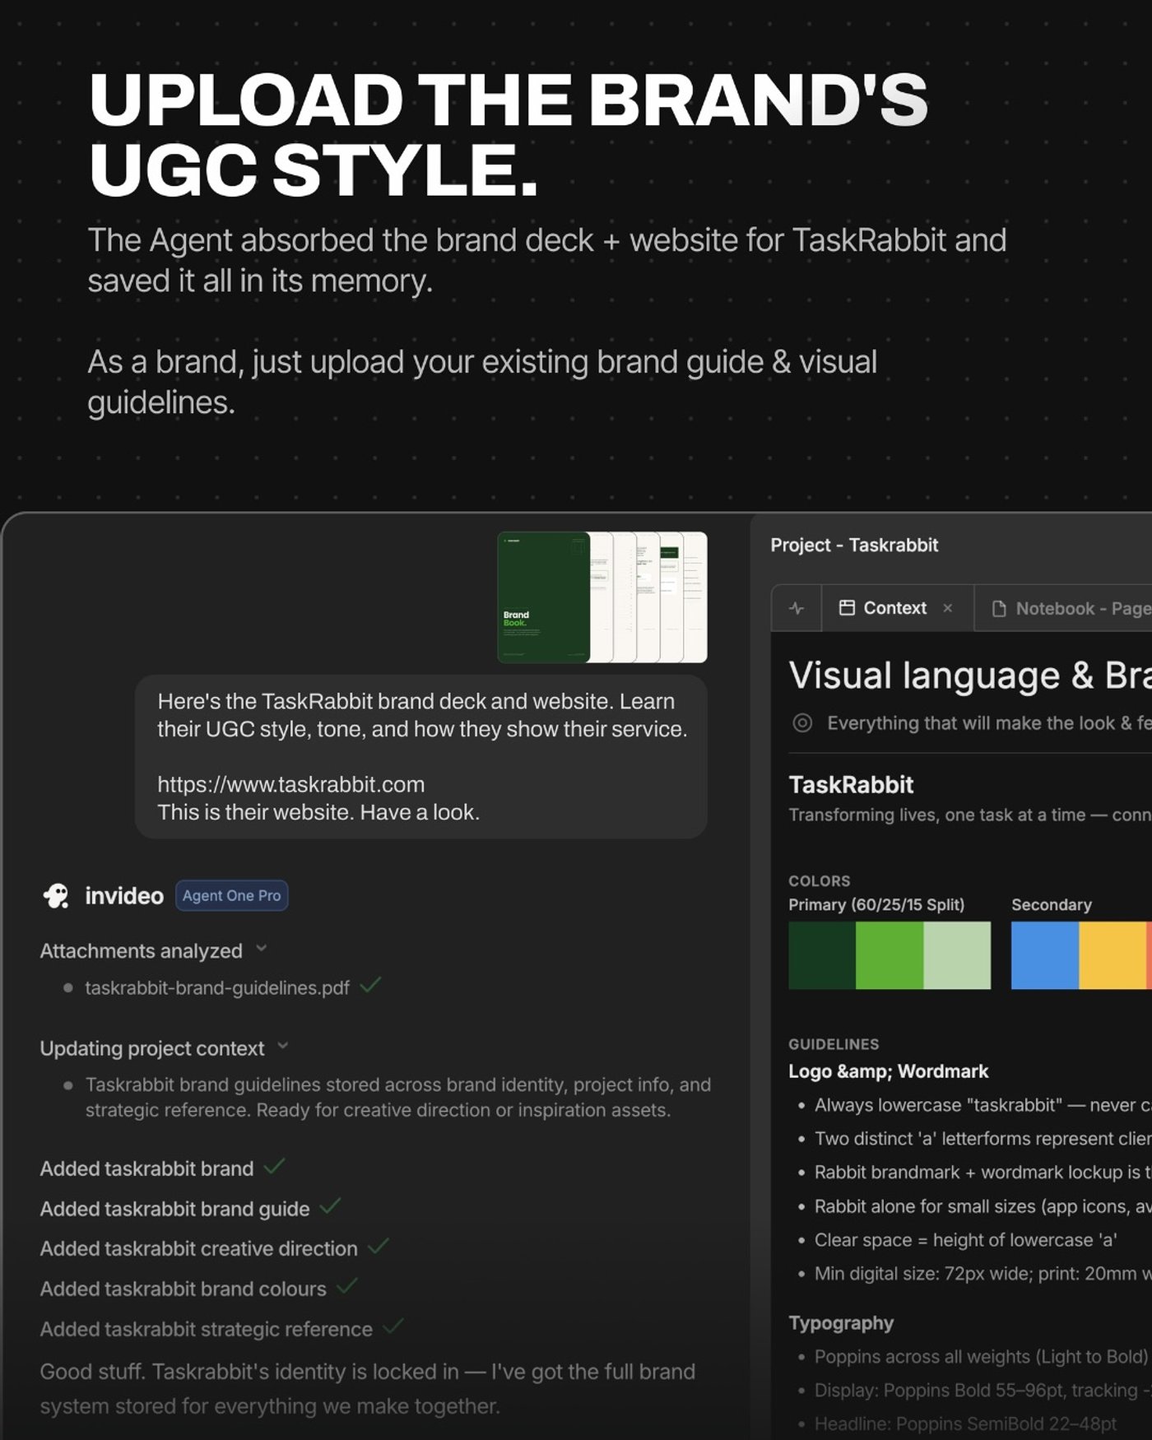Click 'Poppins across all weights' bullet

coord(981,1357)
